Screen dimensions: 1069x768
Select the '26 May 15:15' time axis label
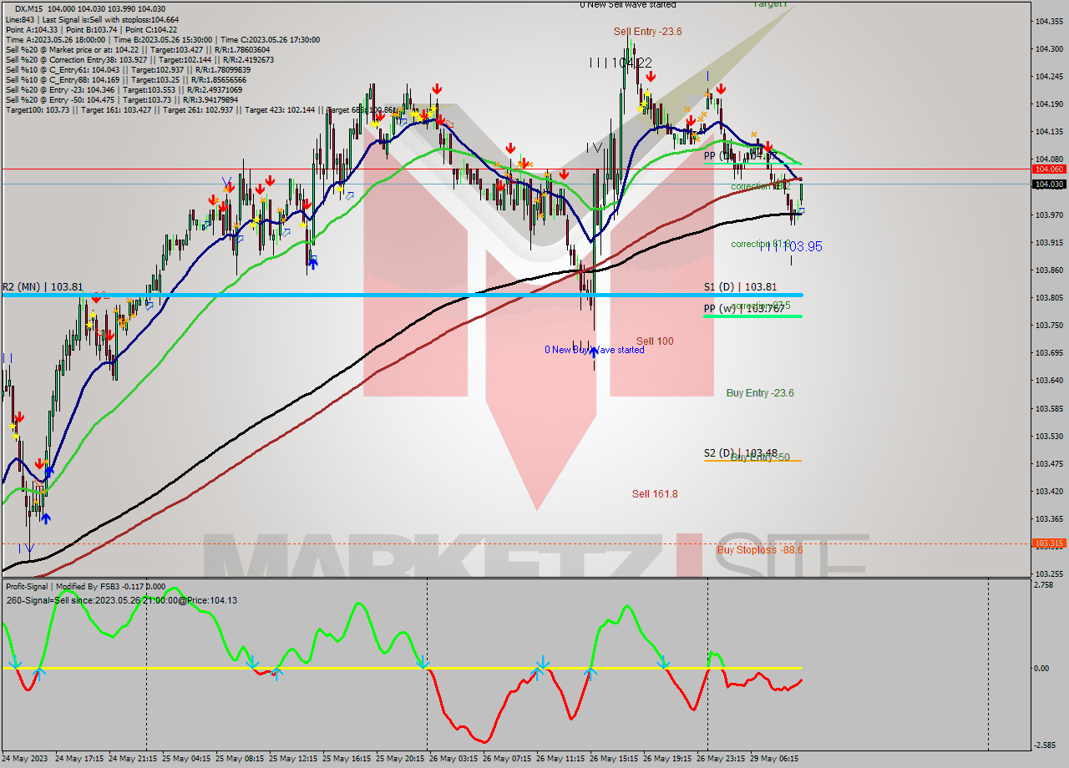click(x=614, y=759)
